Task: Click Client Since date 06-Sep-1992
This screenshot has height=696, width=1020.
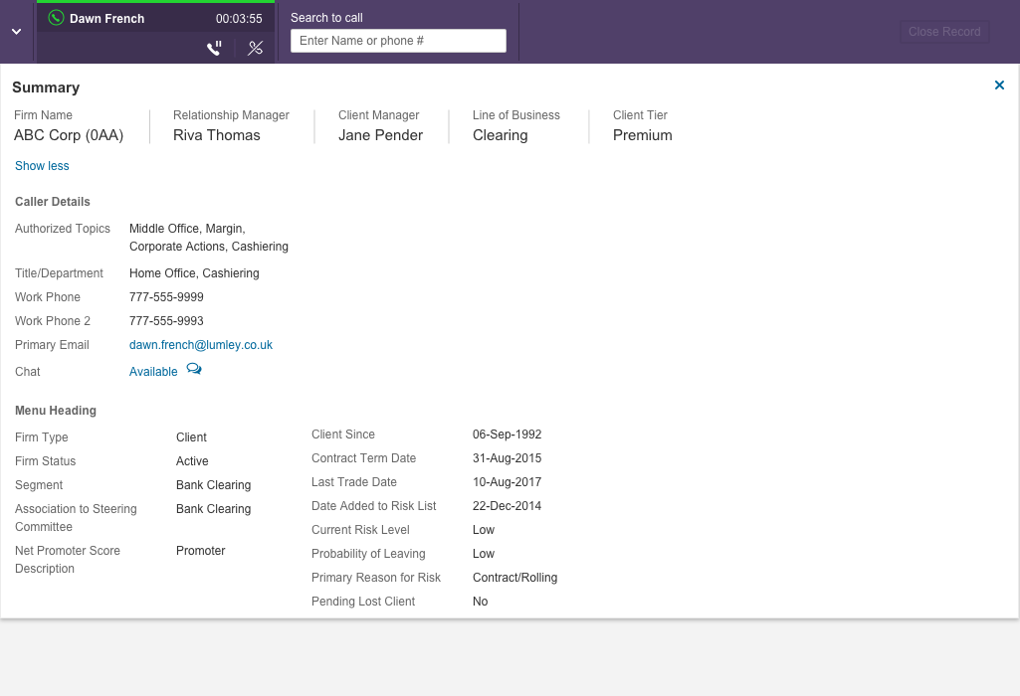Action: click(x=507, y=435)
